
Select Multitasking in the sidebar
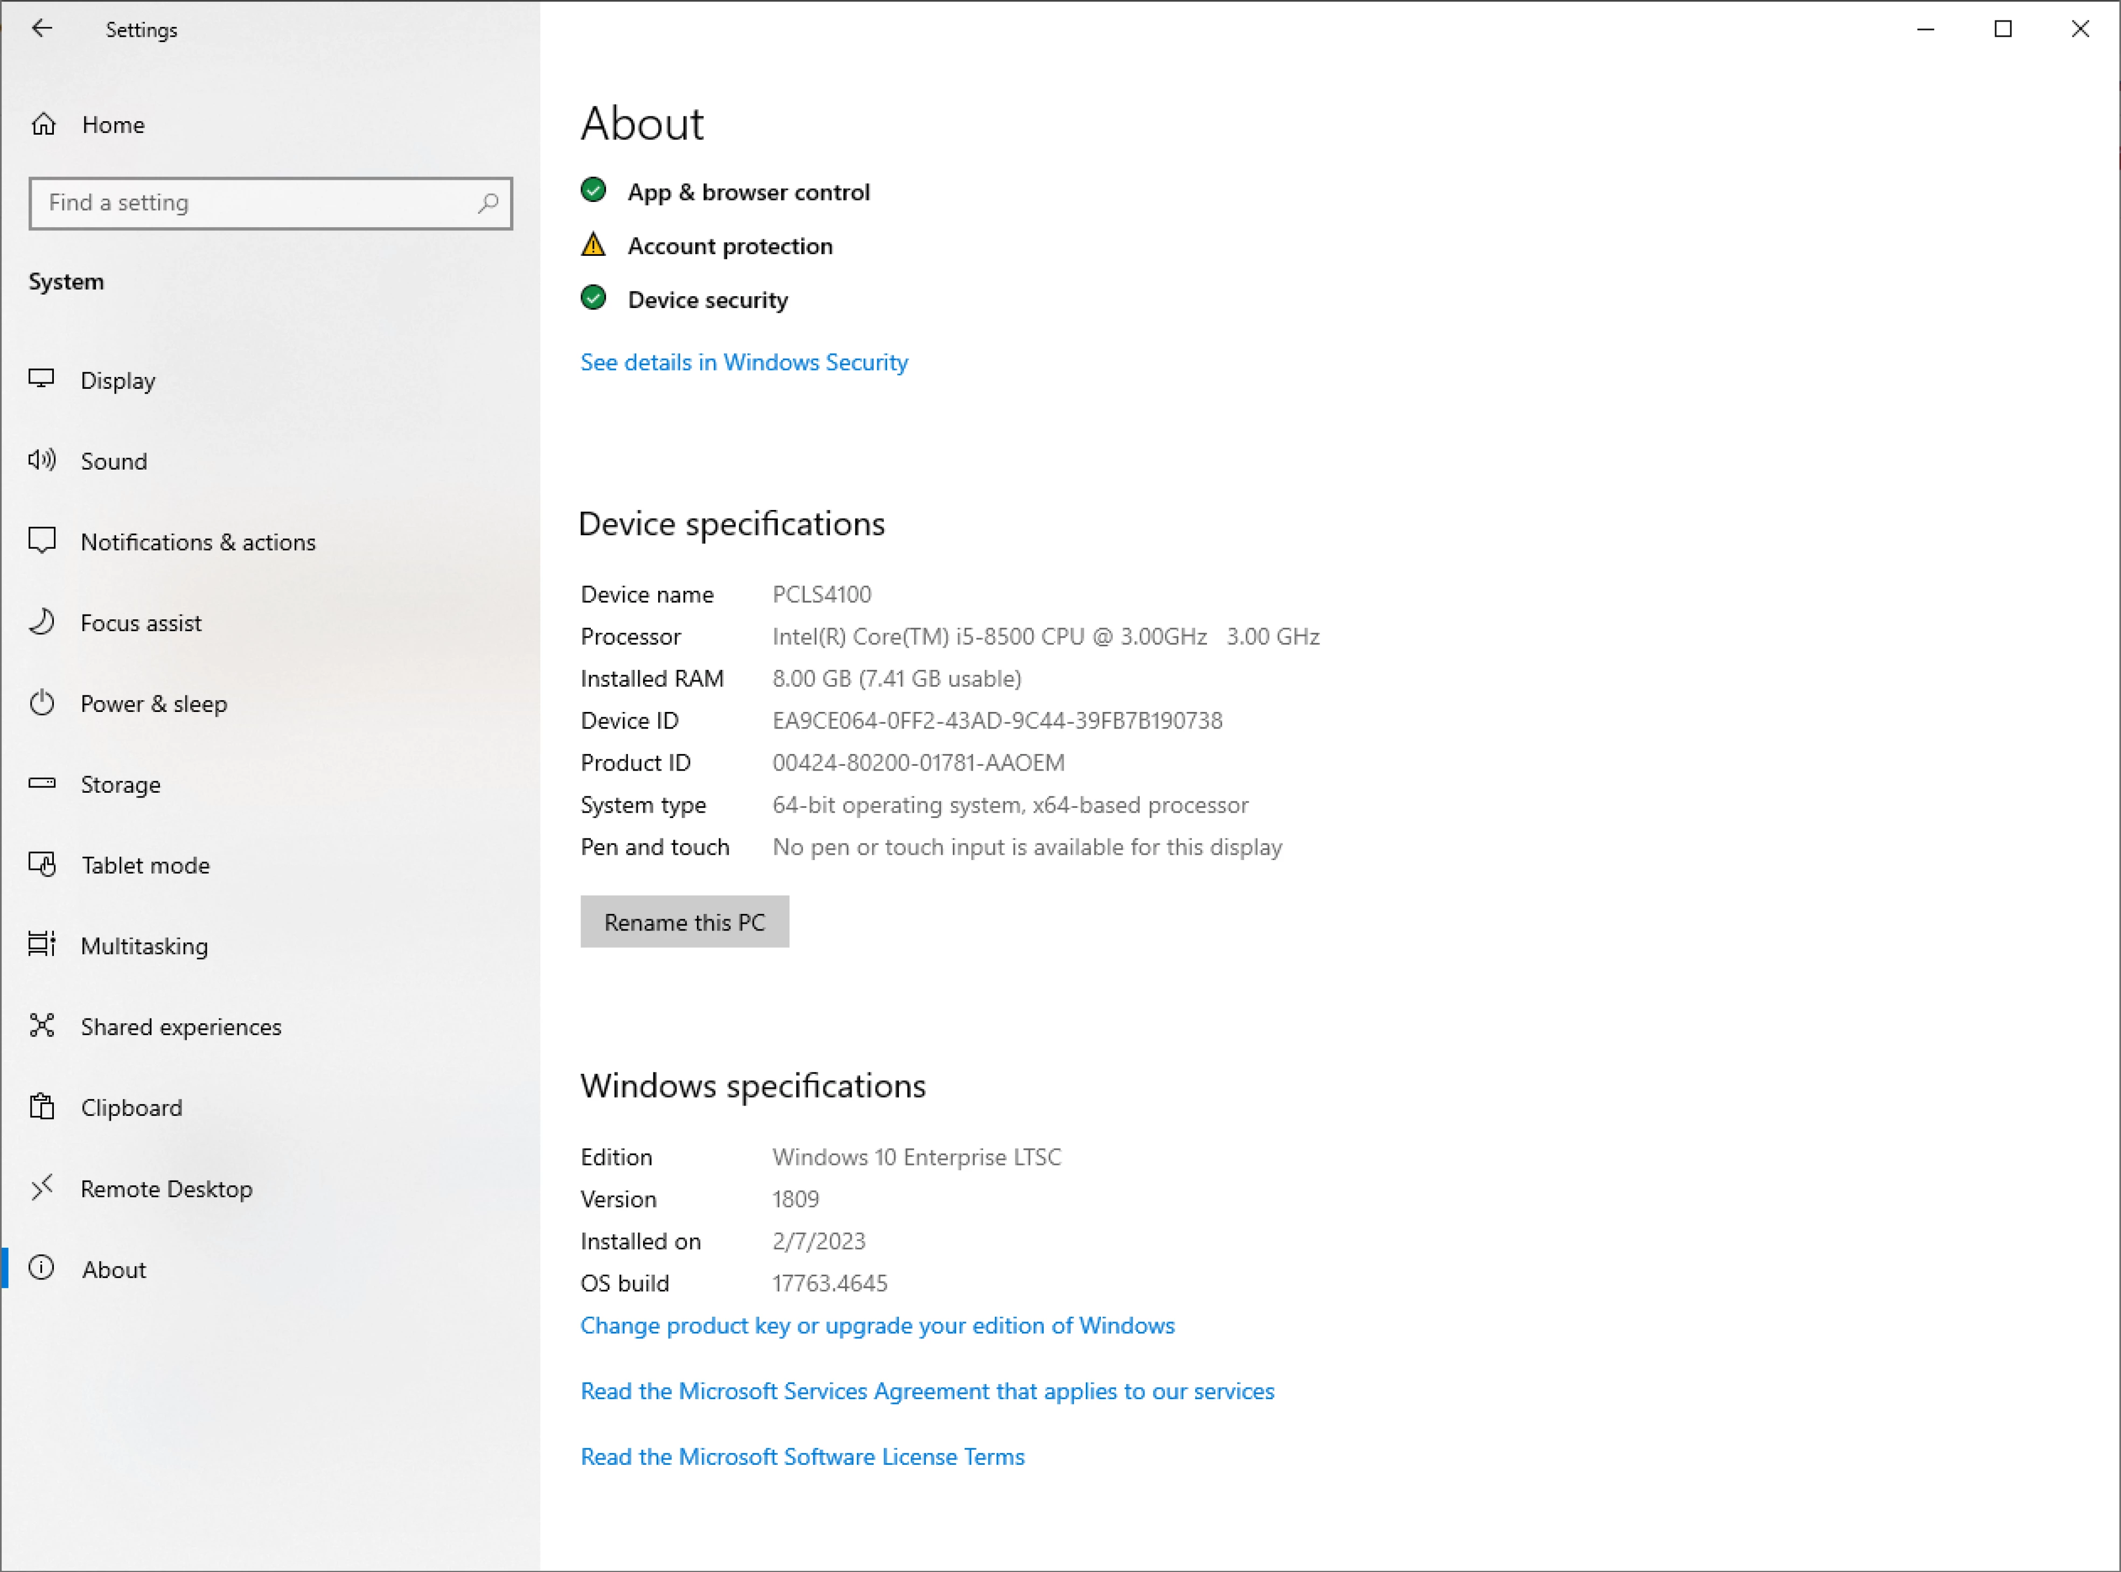pos(144,946)
